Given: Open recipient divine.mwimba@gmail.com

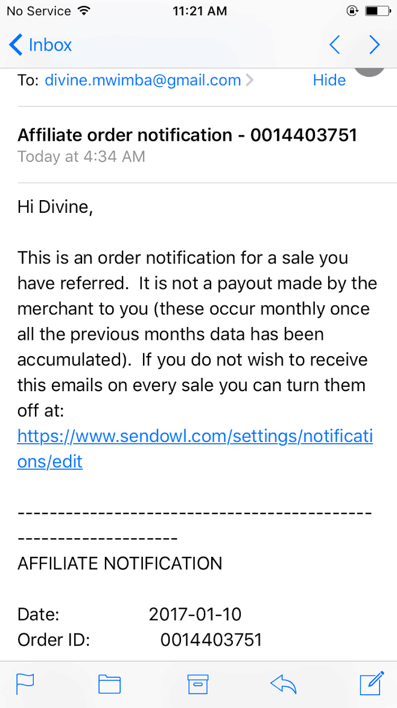Looking at the screenshot, I should (143, 80).
